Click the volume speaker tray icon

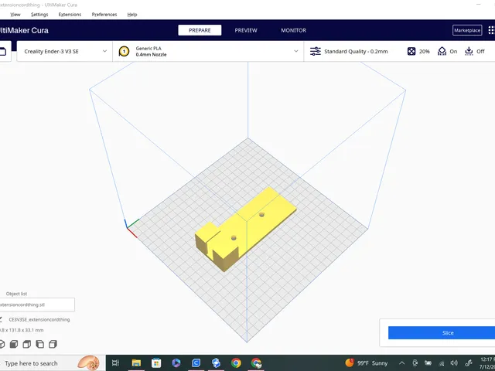[x=454, y=363]
